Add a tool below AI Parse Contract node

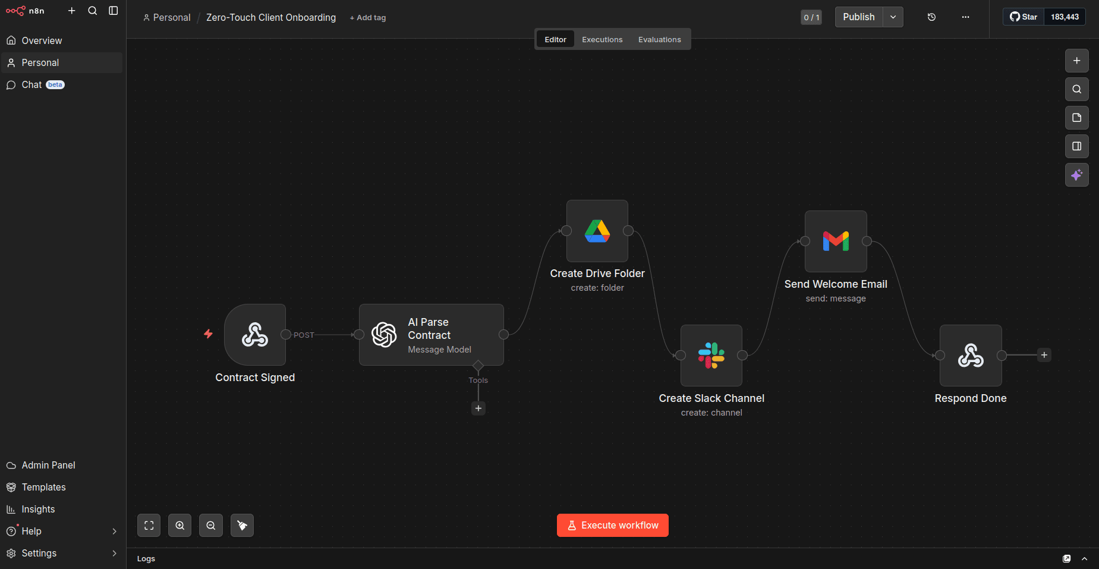478,408
